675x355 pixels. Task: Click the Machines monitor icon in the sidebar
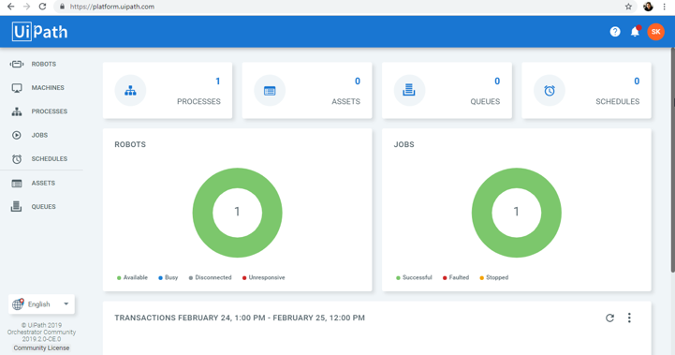17,88
